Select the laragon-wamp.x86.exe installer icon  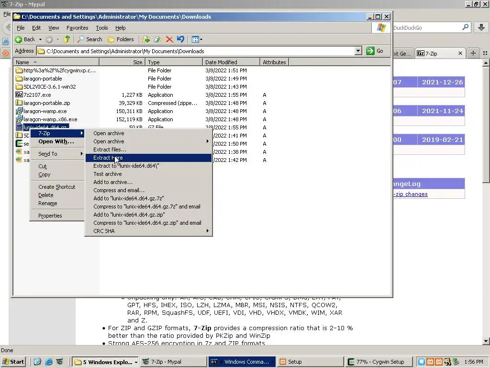[x=19, y=119]
